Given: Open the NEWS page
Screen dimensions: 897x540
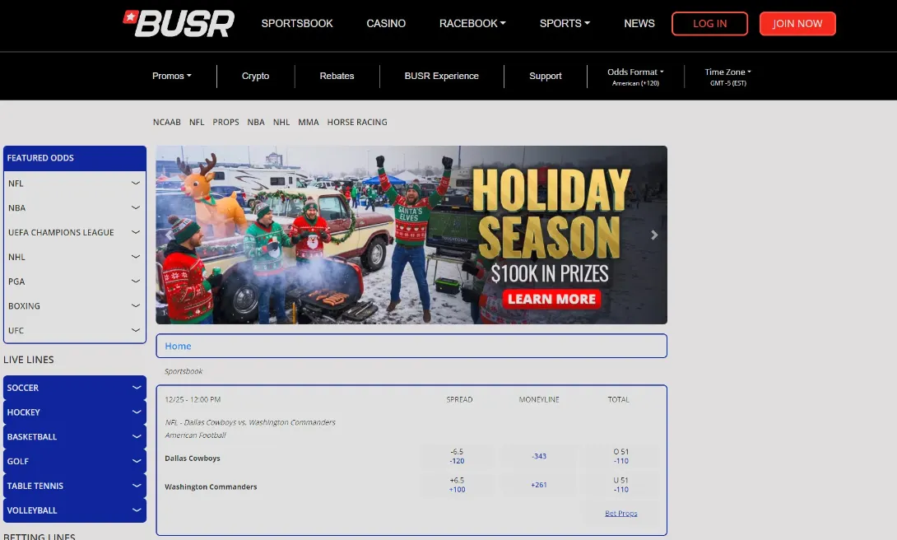Looking at the screenshot, I should pyautogui.click(x=639, y=23).
